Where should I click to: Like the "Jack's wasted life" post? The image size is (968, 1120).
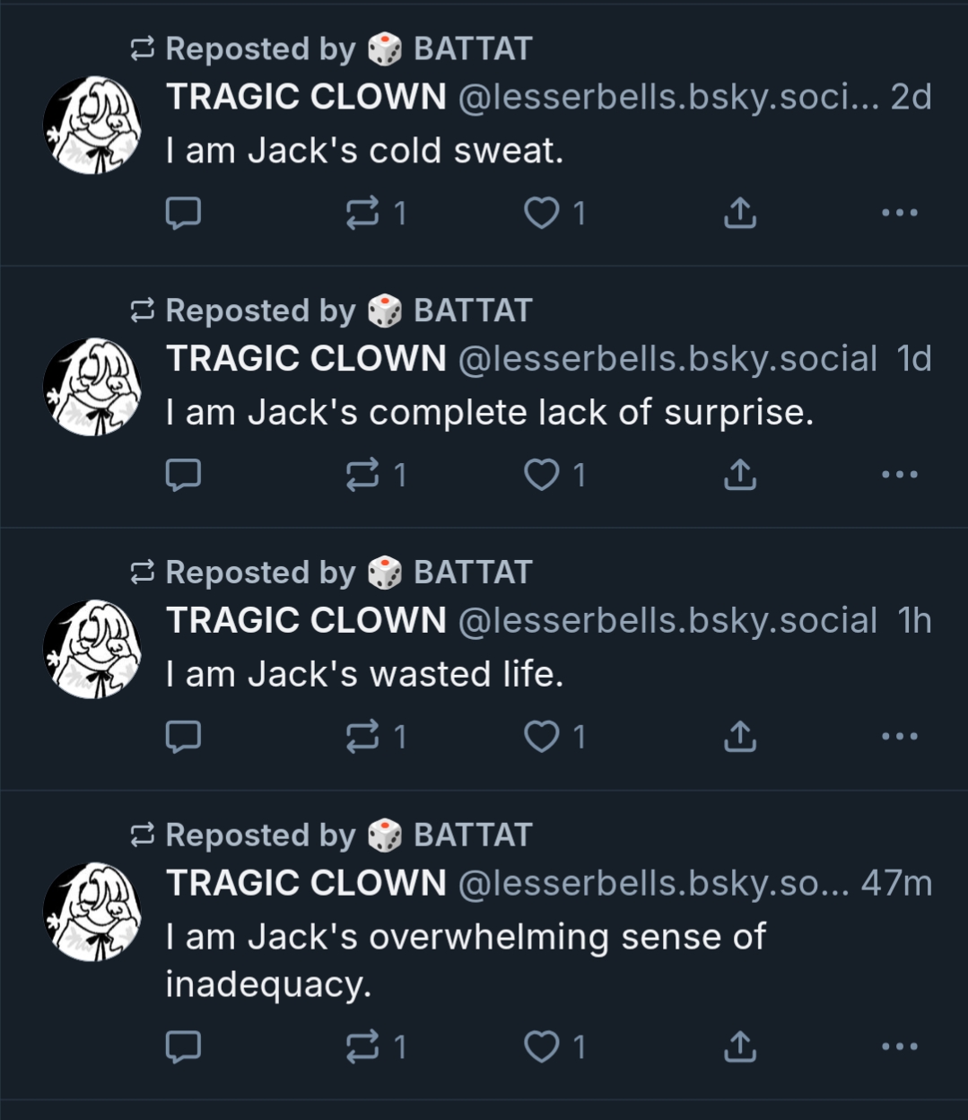point(542,737)
